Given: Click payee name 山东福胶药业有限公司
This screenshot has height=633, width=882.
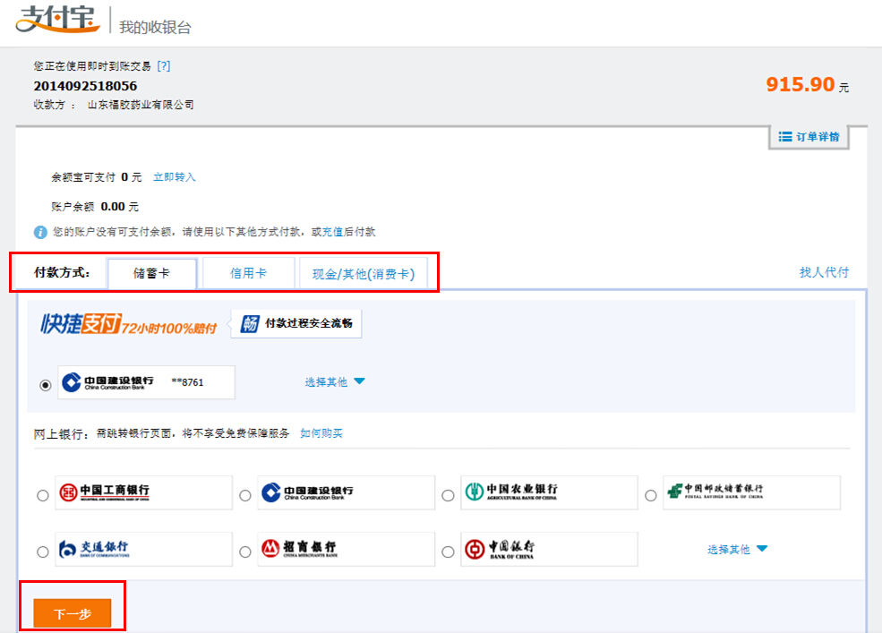Looking at the screenshot, I should (141, 105).
